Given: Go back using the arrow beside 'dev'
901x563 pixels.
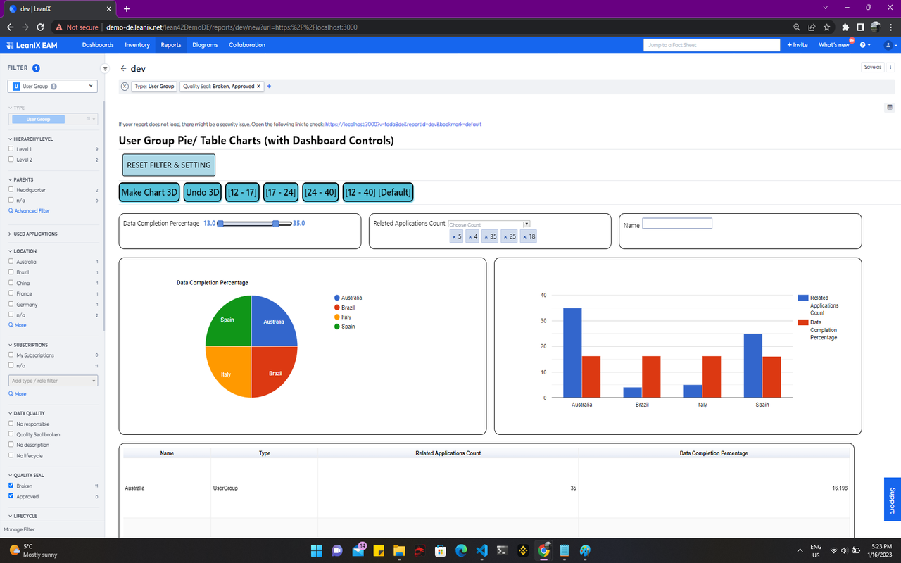Looking at the screenshot, I should click(123, 69).
